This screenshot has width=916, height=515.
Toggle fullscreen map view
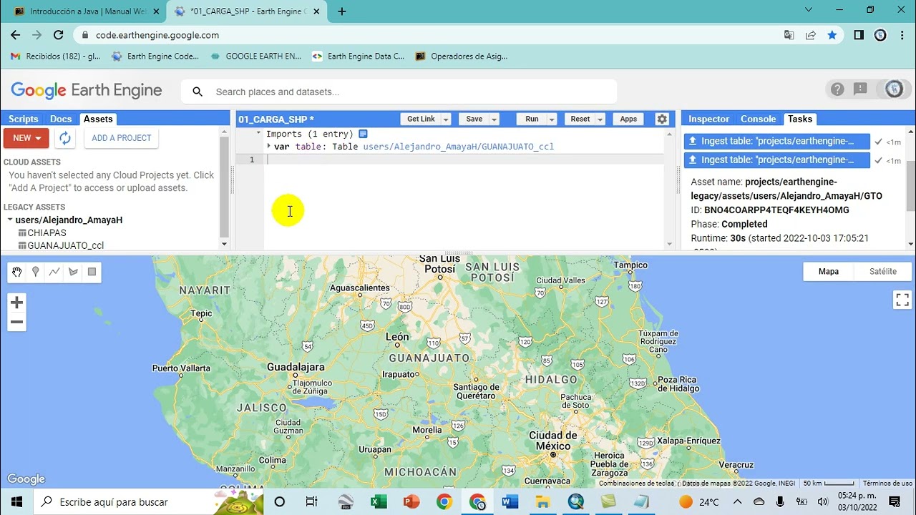(902, 300)
